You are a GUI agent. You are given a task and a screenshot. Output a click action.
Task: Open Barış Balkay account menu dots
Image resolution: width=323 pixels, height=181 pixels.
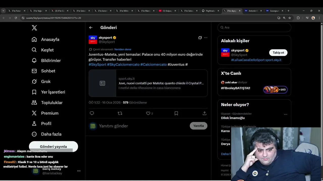[79, 171]
